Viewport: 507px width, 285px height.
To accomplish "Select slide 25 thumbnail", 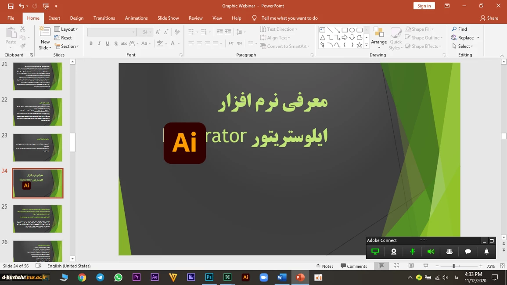I will (x=37, y=219).
